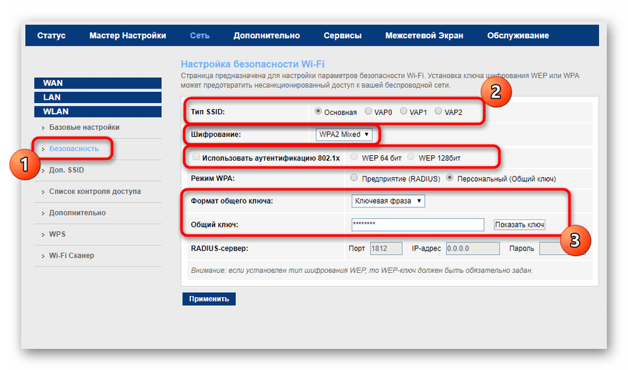
Task: Select WEP 64 бит option
Action: [x=354, y=157]
